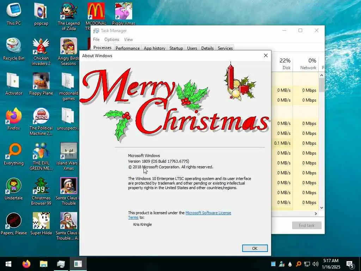Open the Action Center notifications icon
The image size is (361, 271).
point(350,264)
